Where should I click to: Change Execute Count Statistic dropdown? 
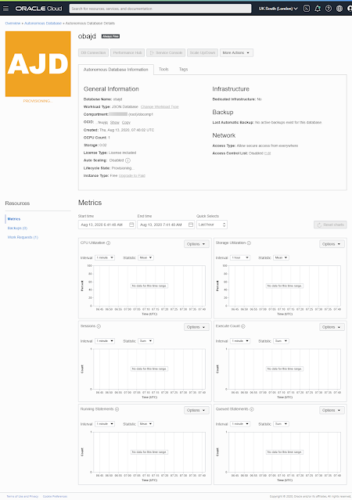[x=282, y=341]
